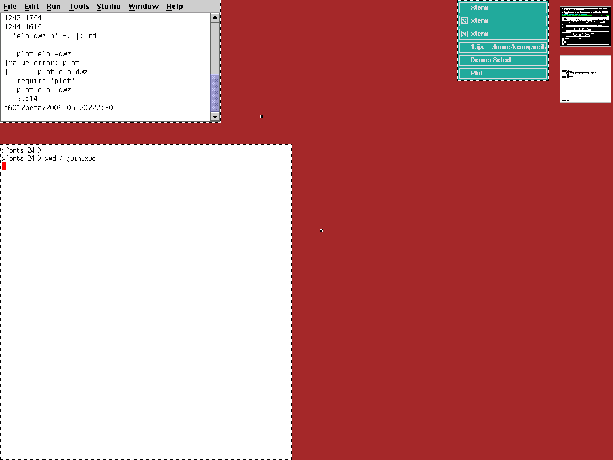Open the Help menu
613x460 pixels.
(175, 7)
